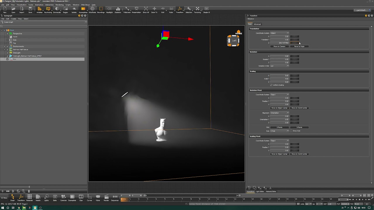Click the Selection toolbar icon

click(x=189, y=10)
